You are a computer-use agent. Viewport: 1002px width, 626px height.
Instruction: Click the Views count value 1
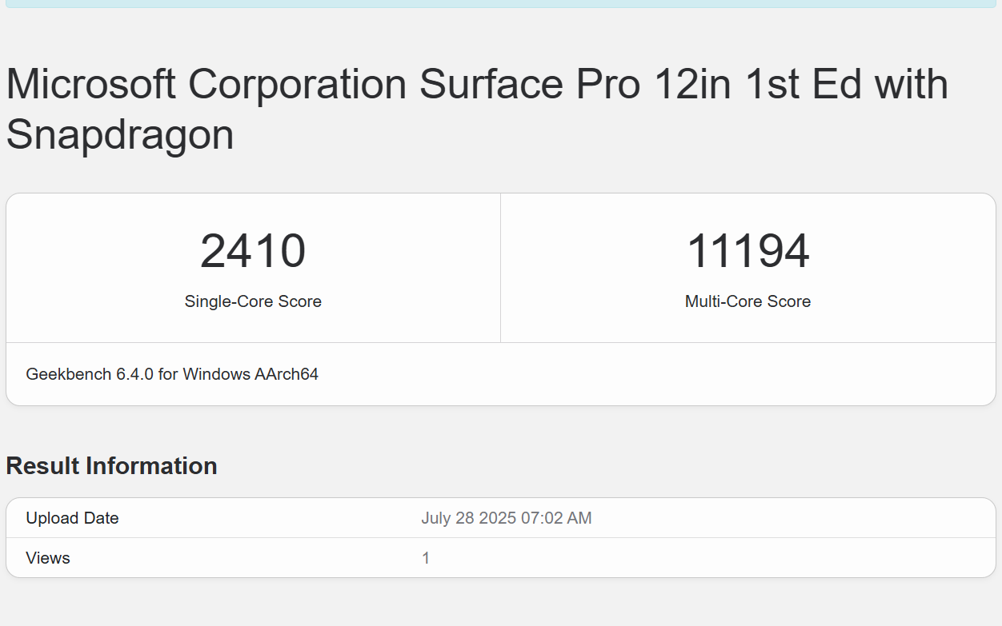pos(426,558)
